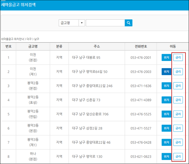Click phone number 053-471-1636
The image size is (189, 164).
click(141, 86)
